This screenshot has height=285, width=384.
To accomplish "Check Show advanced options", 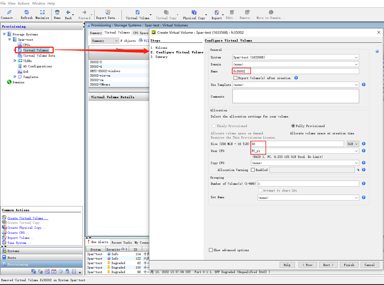I will pyautogui.click(x=211, y=250).
